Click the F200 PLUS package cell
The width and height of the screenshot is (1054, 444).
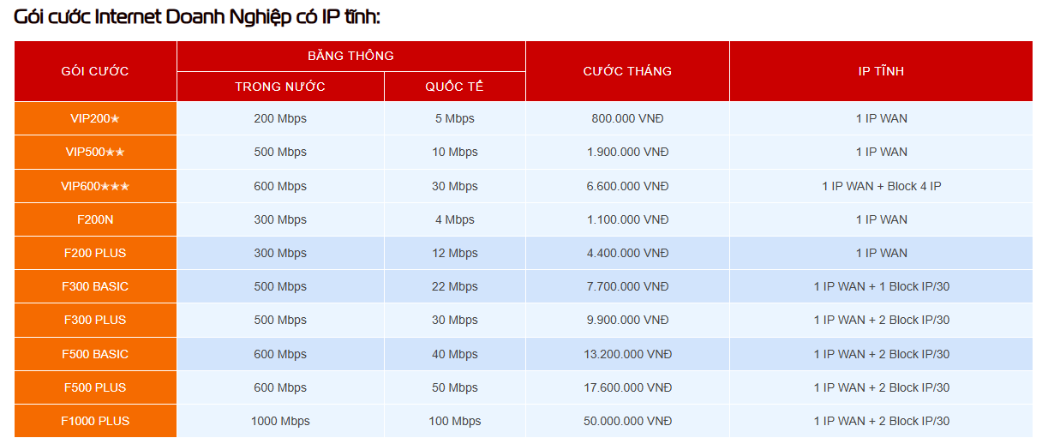point(95,253)
